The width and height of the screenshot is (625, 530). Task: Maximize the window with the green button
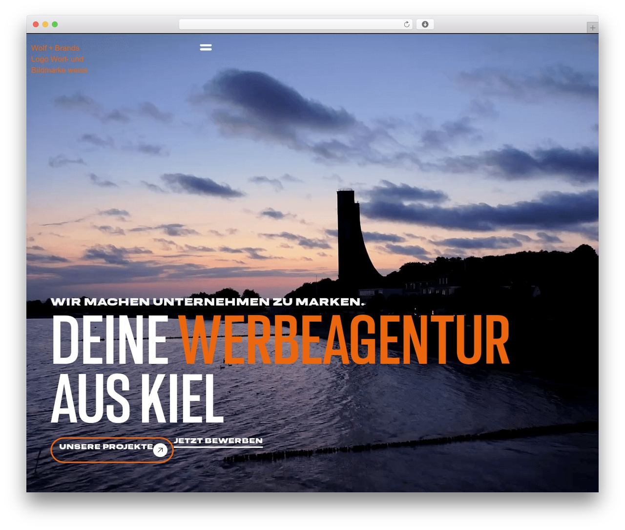tap(55, 24)
